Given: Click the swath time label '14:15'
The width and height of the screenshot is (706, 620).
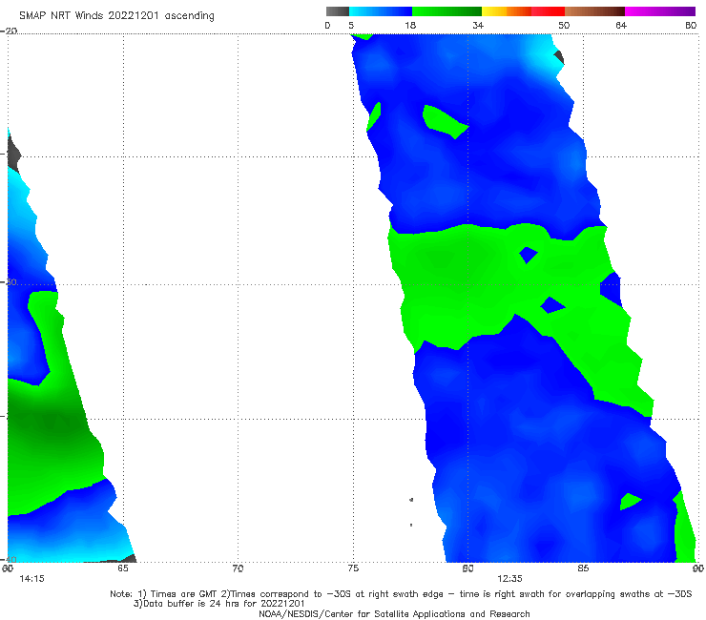Looking at the screenshot, I should coord(32,579).
